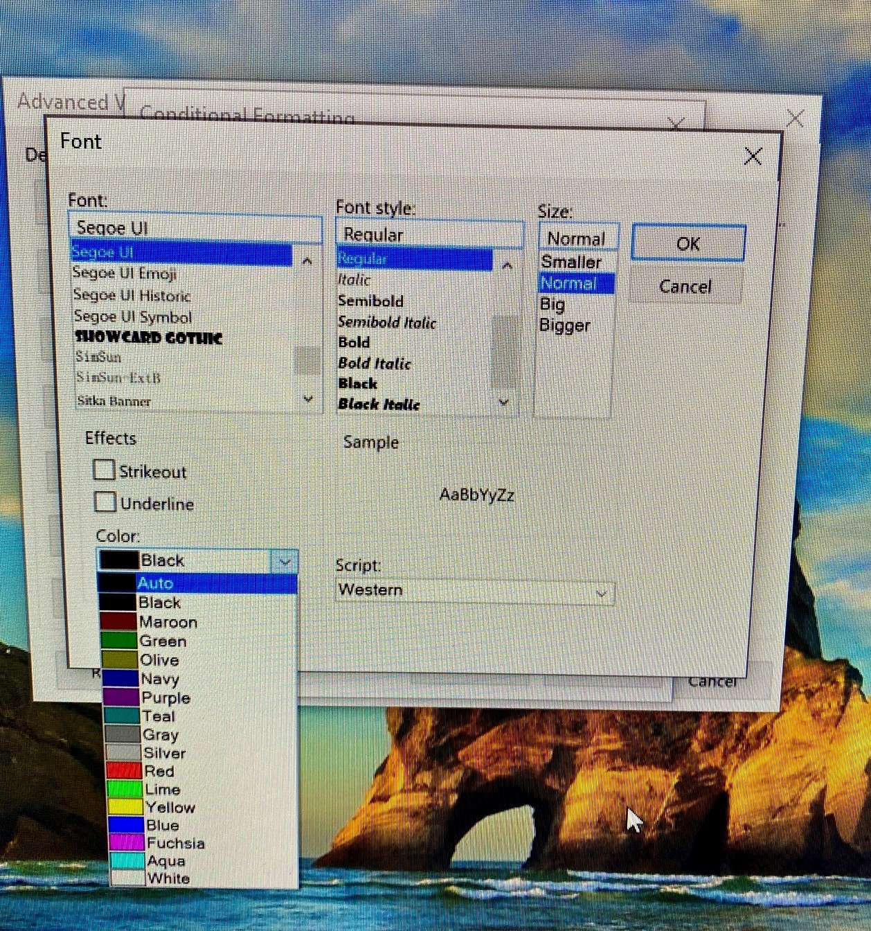Select highlighted Normal size in list
871x931 pixels.
(x=576, y=283)
